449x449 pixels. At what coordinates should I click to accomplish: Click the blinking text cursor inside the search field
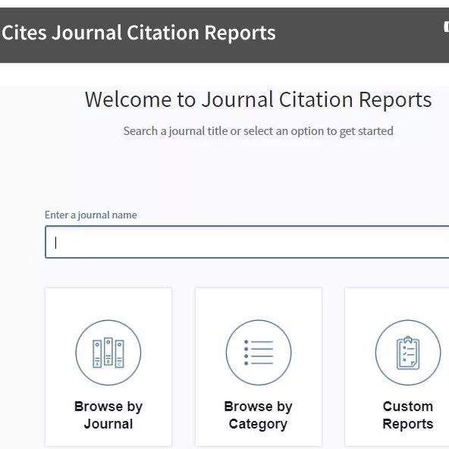(56, 243)
